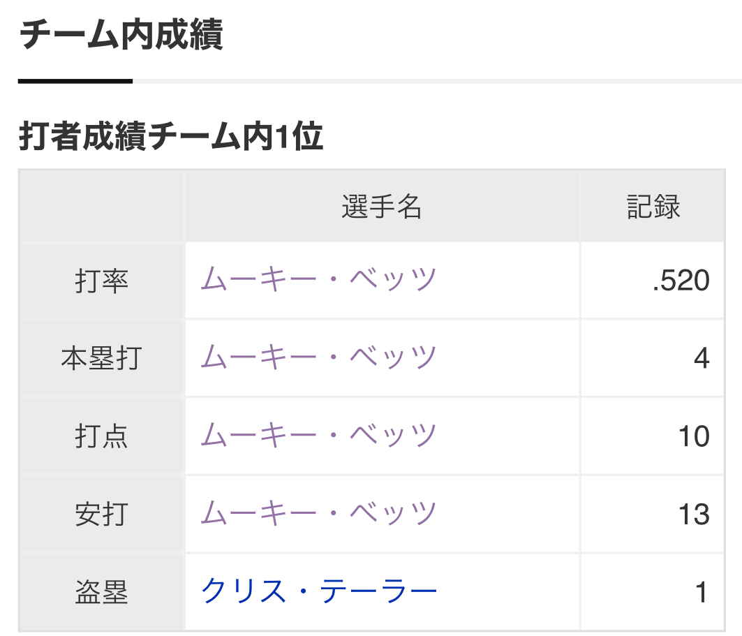This screenshot has width=742, height=636.
Task: Open ムーキー・ベッツ link in 打率 row
Action: pyautogui.click(x=319, y=280)
